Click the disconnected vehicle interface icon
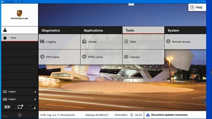This screenshot has width=212, height=119. click(x=32, y=107)
